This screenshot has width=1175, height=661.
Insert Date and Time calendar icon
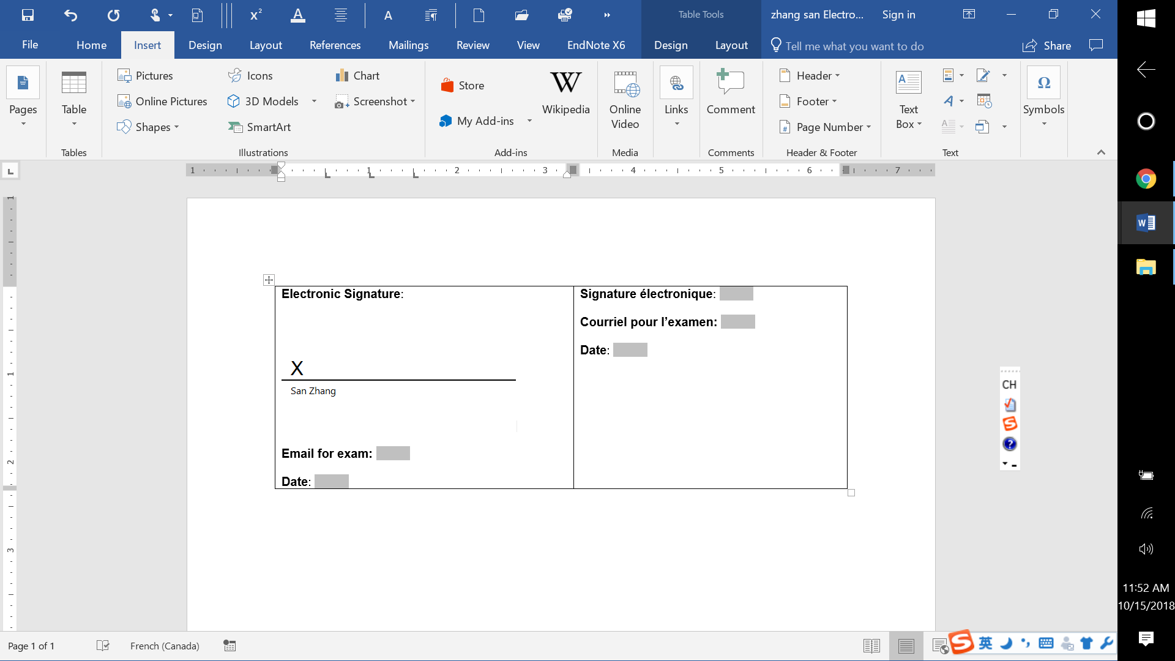coord(983,101)
